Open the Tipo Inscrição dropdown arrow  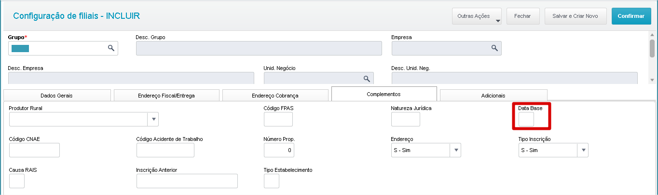(583, 150)
